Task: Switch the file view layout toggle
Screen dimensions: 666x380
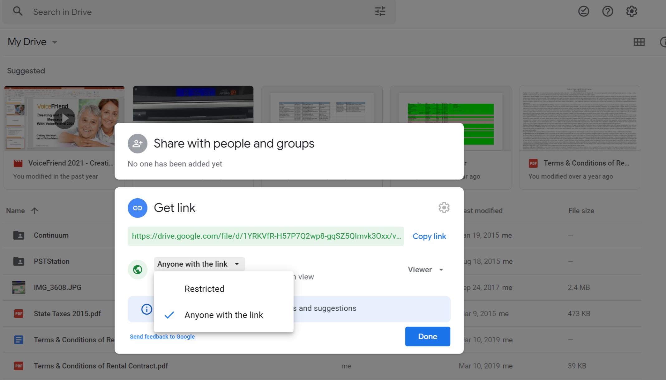Action: [x=639, y=42]
